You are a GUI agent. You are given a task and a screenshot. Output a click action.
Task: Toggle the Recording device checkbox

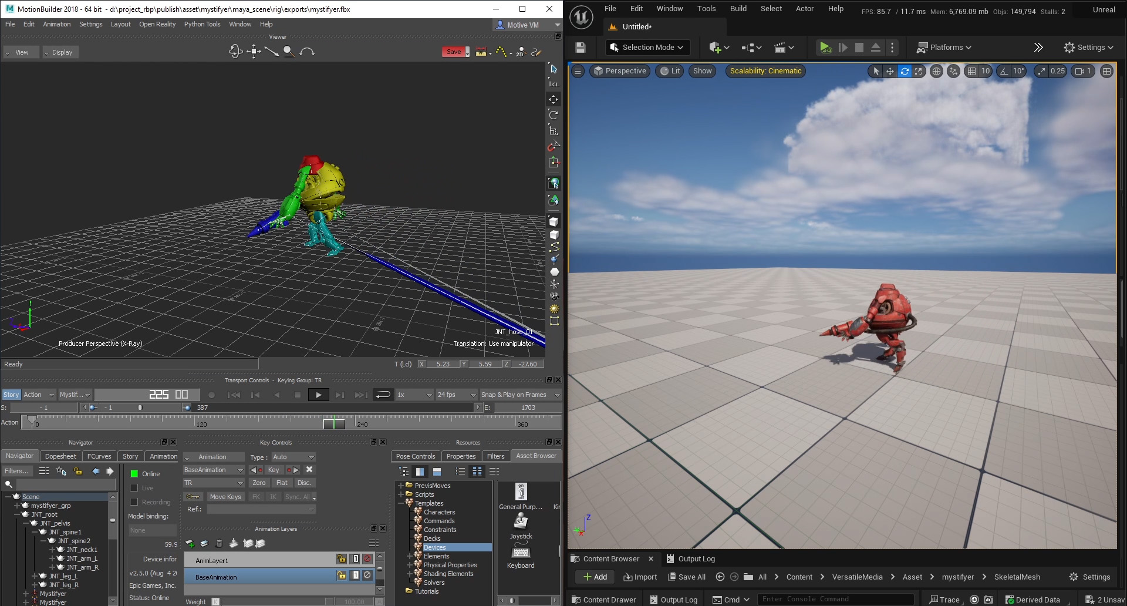pyautogui.click(x=134, y=502)
